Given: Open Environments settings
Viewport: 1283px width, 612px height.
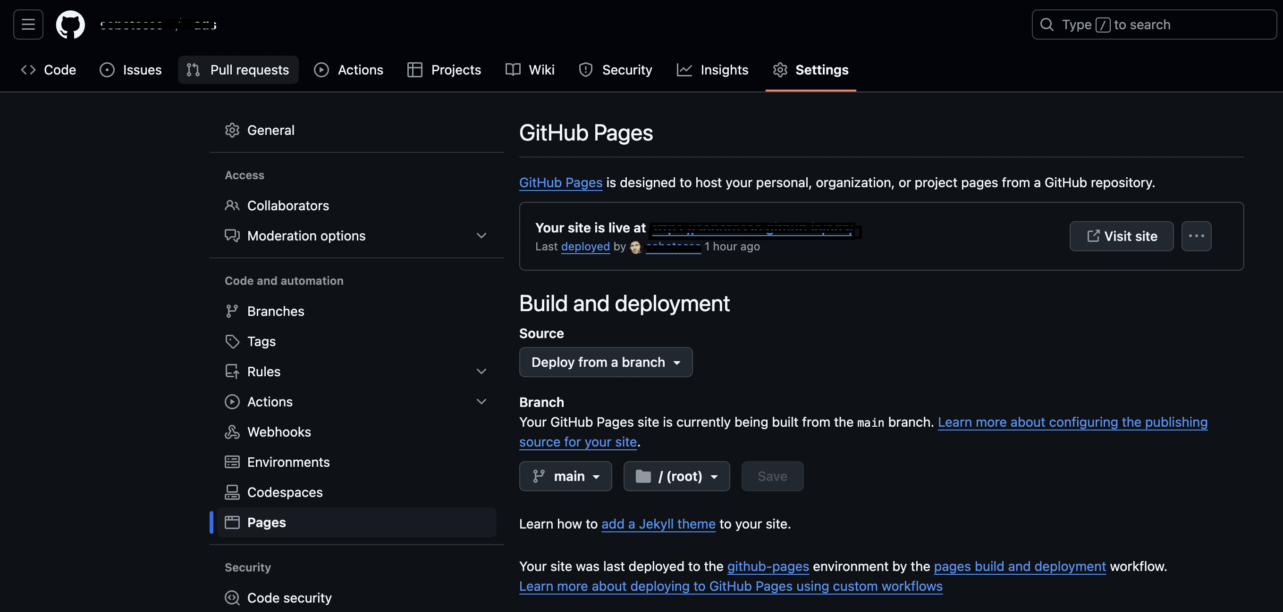Looking at the screenshot, I should [356, 462].
